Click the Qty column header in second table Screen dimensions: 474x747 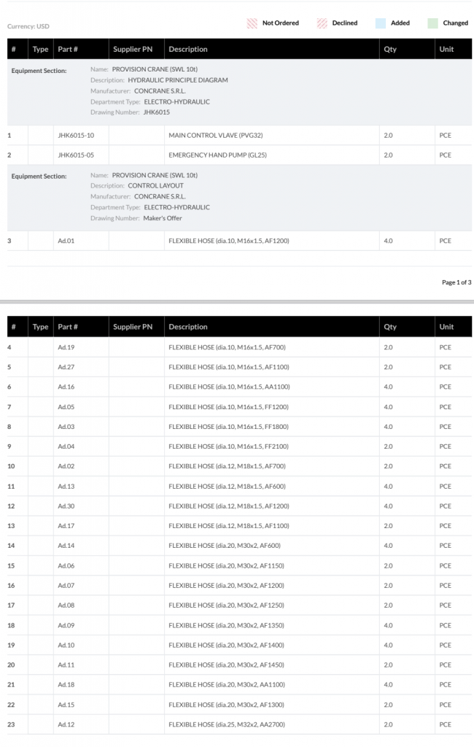pyautogui.click(x=390, y=327)
